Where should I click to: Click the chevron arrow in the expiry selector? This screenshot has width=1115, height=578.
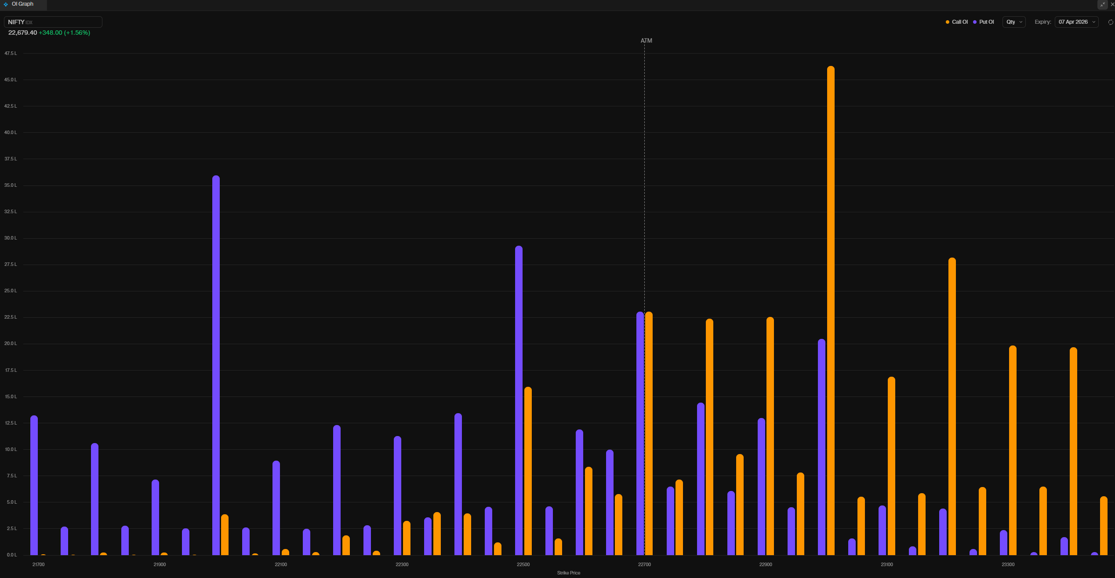[x=1094, y=22]
